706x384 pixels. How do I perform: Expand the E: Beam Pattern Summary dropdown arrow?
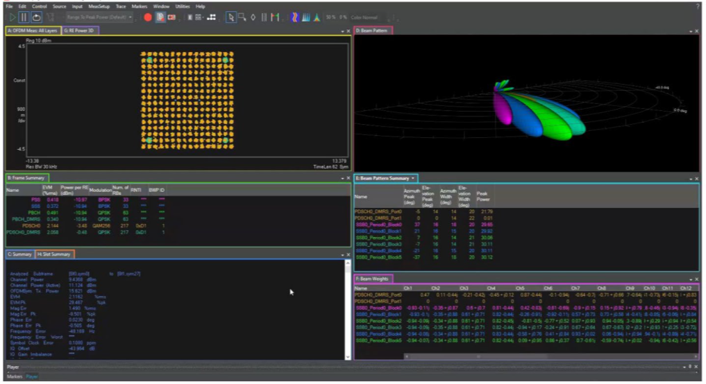pos(412,178)
